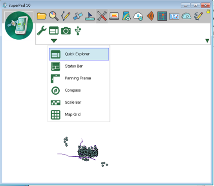This screenshot has height=186, width=214.
Task: Open the grid map flag icon
Action: [162, 16]
